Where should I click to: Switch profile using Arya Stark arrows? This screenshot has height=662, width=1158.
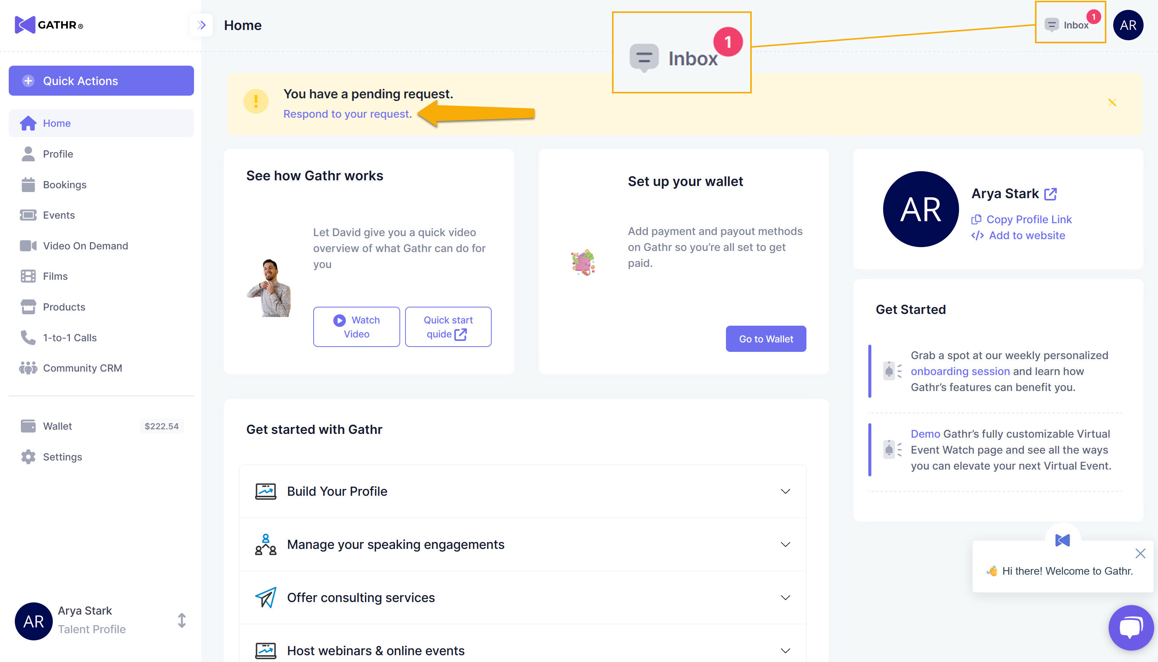[181, 620]
